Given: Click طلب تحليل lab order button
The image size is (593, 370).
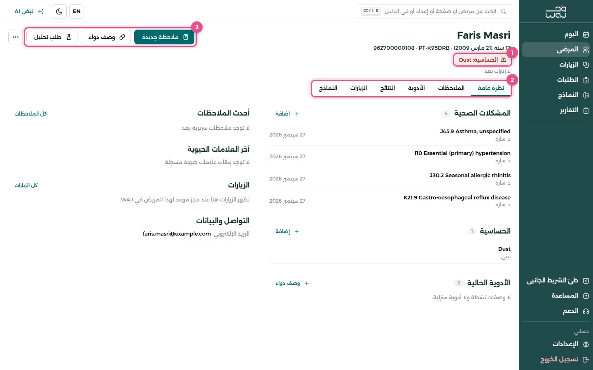Looking at the screenshot, I should pos(52,37).
